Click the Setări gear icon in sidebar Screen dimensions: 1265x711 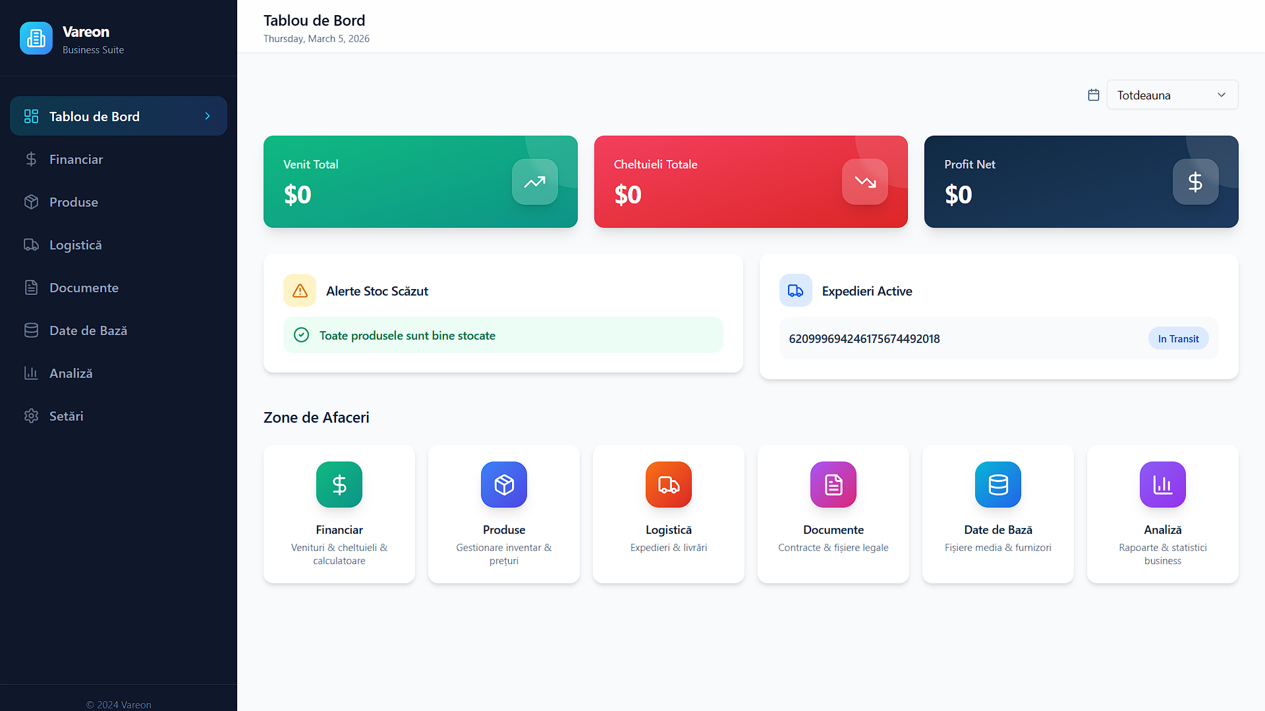[31, 416]
